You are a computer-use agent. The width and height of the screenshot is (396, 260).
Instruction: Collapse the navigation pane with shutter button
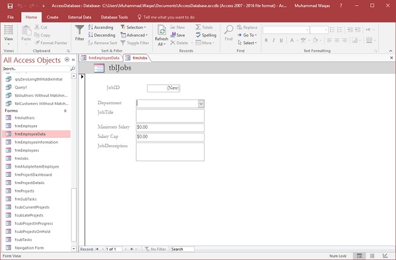pyautogui.click(x=73, y=60)
